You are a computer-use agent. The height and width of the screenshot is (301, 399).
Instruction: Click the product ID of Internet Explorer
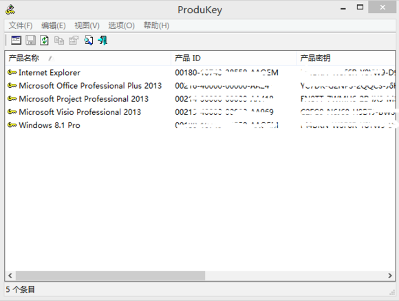[x=226, y=73]
